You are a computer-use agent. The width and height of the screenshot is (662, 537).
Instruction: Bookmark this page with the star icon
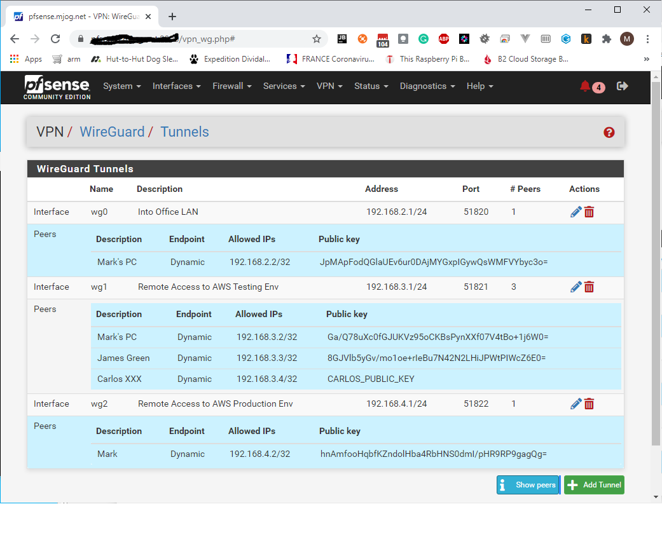coord(317,39)
